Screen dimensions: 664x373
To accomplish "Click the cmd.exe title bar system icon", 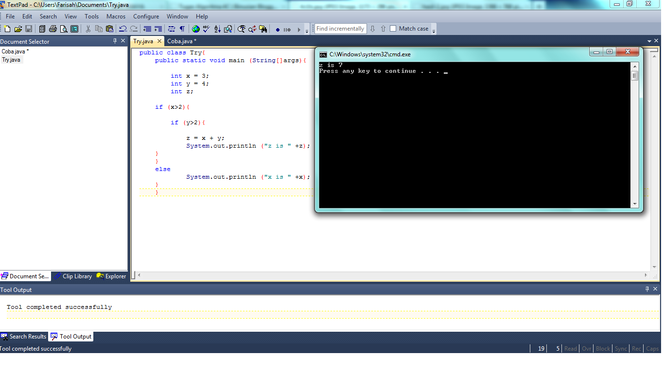I will pyautogui.click(x=323, y=54).
